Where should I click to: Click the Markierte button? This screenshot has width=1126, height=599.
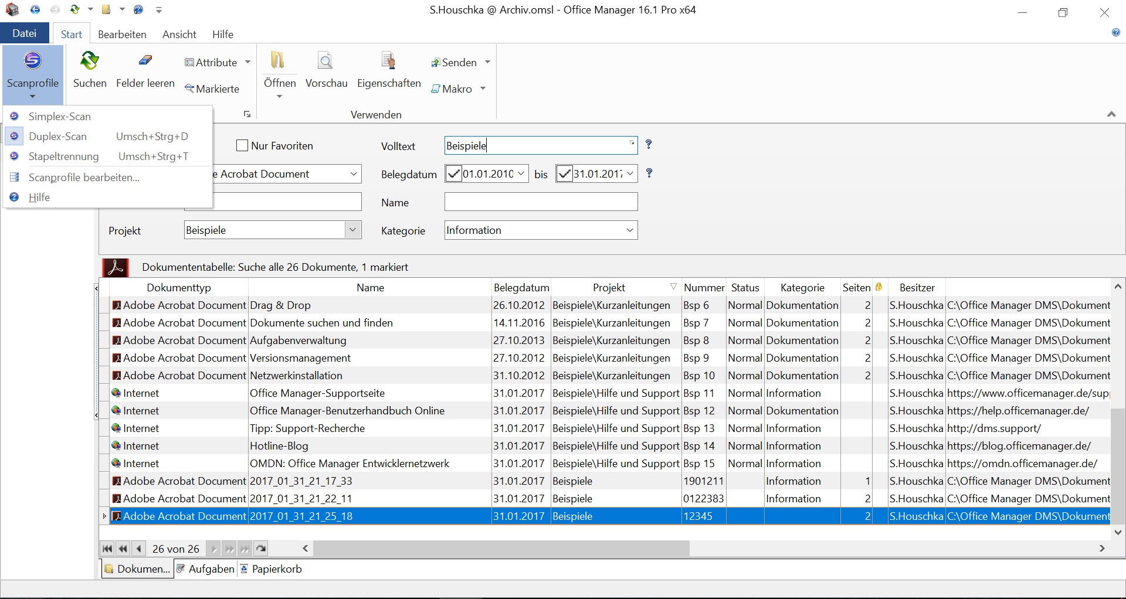click(x=212, y=89)
